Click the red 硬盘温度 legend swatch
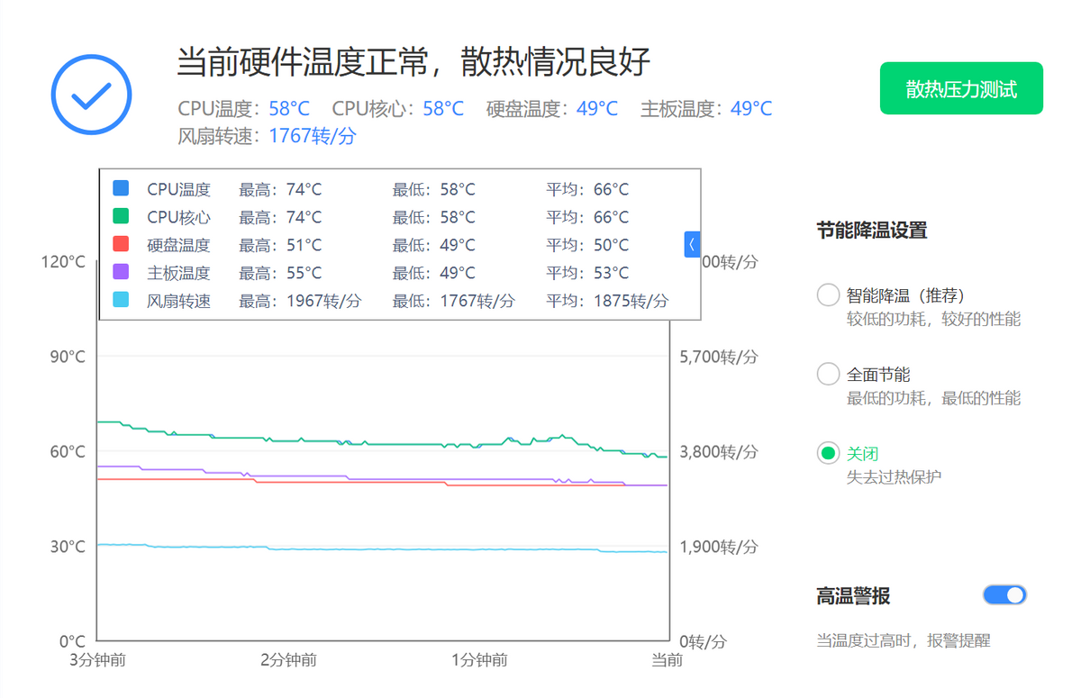 point(121,244)
